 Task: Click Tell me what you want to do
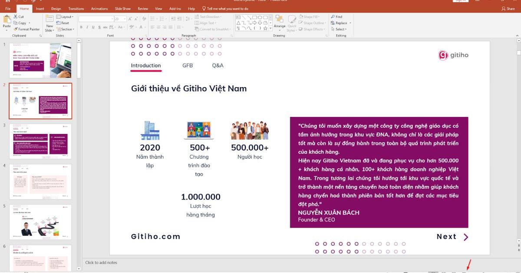pyautogui.click(x=228, y=8)
